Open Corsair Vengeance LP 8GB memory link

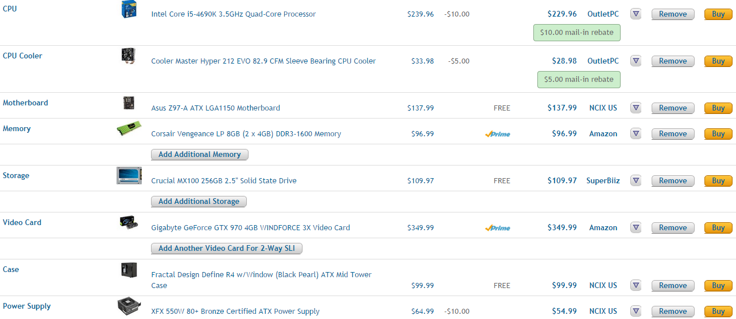246,133
